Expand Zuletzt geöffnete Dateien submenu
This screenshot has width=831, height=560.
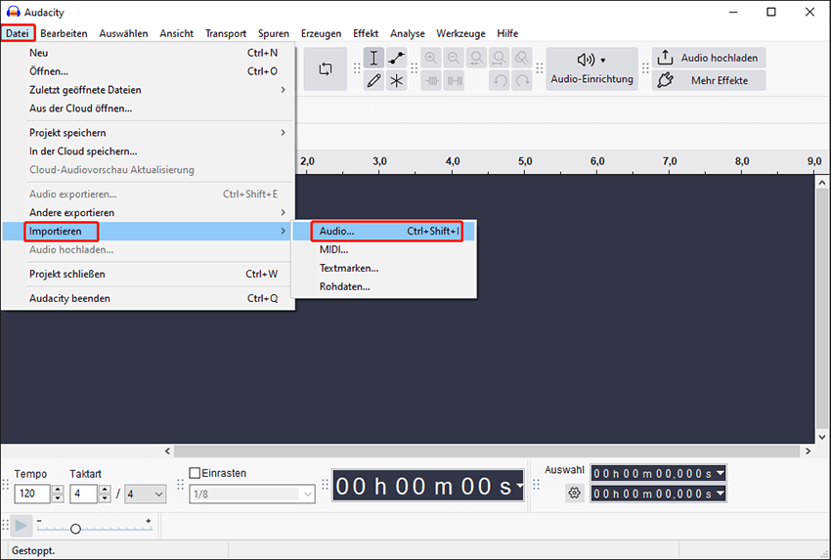[148, 90]
